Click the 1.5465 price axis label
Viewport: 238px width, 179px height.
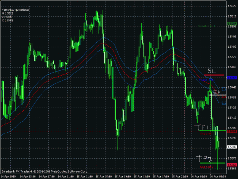coord(232,67)
